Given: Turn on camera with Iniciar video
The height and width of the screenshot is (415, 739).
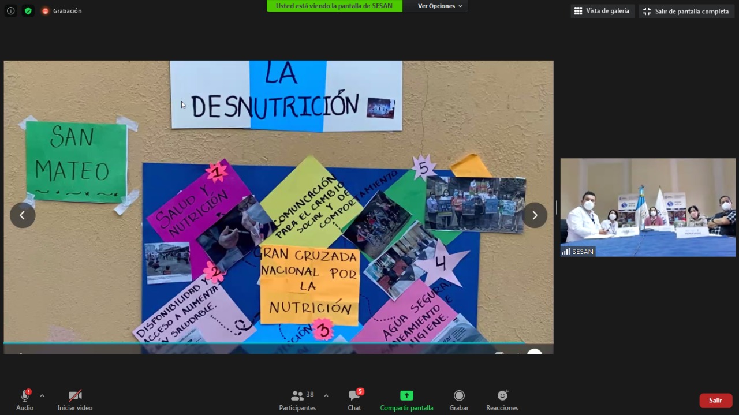Looking at the screenshot, I should point(75,396).
